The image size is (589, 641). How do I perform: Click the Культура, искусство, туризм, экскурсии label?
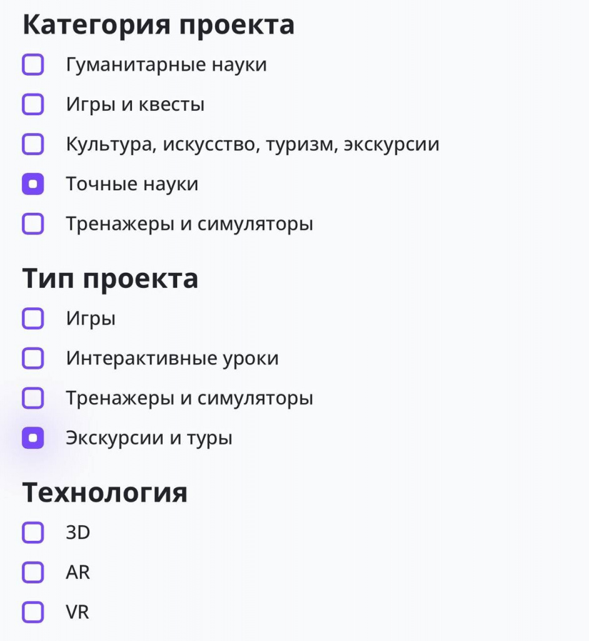pyautogui.click(x=253, y=145)
